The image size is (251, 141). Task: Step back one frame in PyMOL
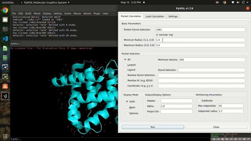tap(218, 139)
